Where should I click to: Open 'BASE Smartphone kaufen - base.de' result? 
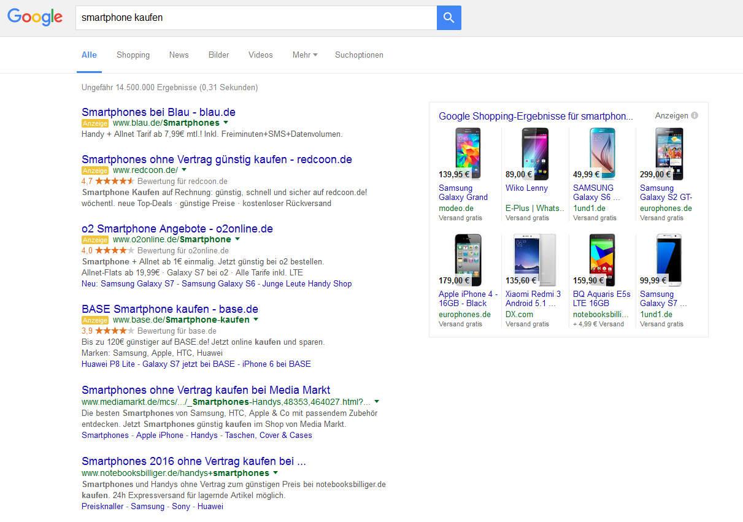coord(170,309)
